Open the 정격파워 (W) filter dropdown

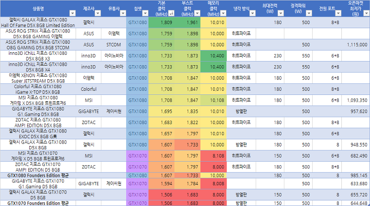click(309, 13)
